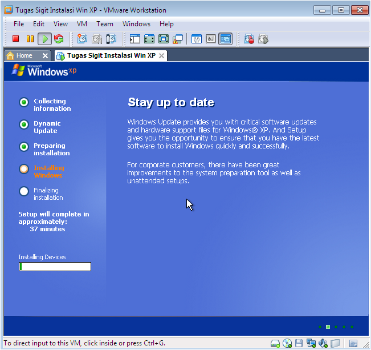Screen dimensions: 371x350
Task: Show the Appliance view icon
Action: tap(211, 39)
